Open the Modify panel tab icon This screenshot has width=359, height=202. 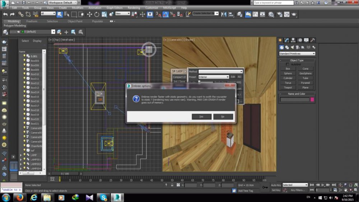pyautogui.click(x=287, y=40)
